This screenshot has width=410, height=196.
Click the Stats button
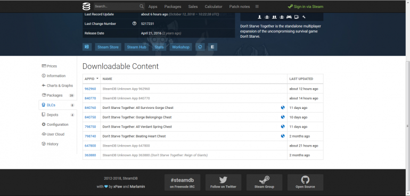click(x=159, y=47)
